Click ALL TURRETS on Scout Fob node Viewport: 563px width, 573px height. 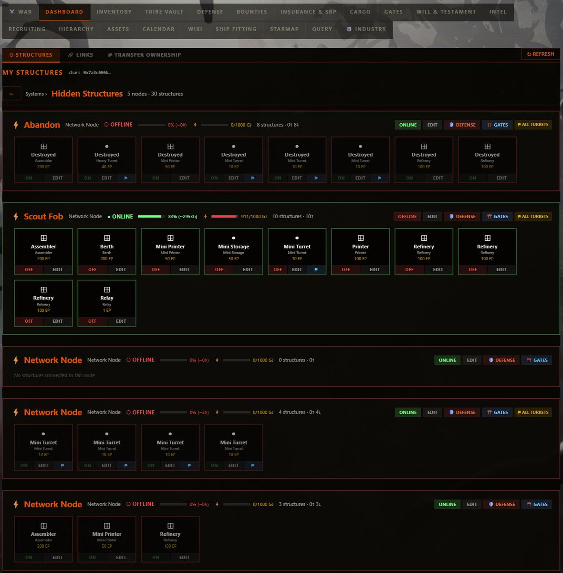(533, 217)
